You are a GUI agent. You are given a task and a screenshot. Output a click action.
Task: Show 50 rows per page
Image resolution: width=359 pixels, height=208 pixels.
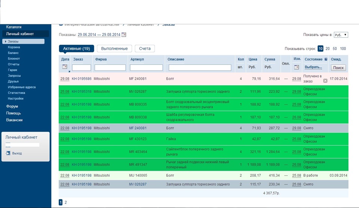(335, 49)
